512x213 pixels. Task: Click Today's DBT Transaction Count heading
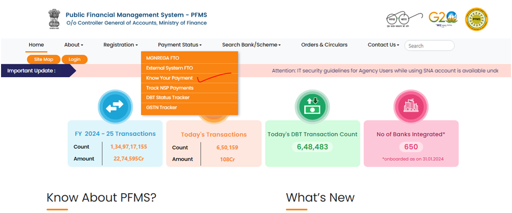tap(313, 134)
